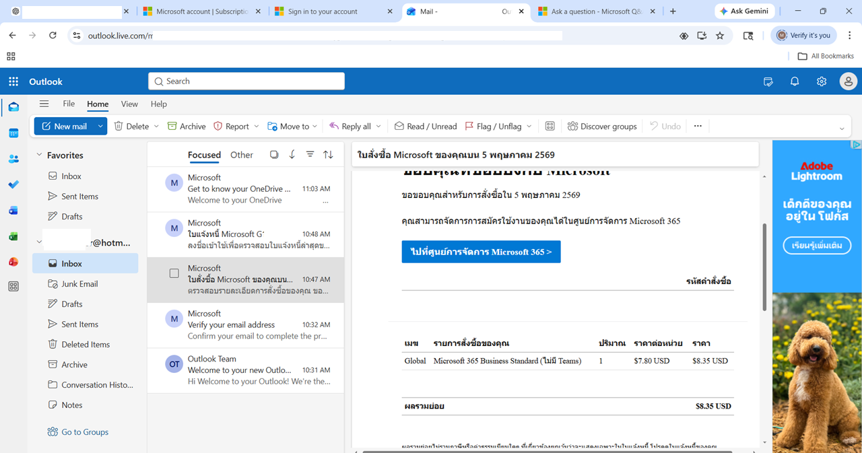862x453 pixels.
Task: Expand the New mail dropdown arrow
Action: coord(100,126)
